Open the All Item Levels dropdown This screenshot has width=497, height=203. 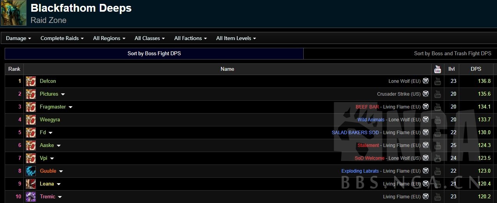click(236, 38)
